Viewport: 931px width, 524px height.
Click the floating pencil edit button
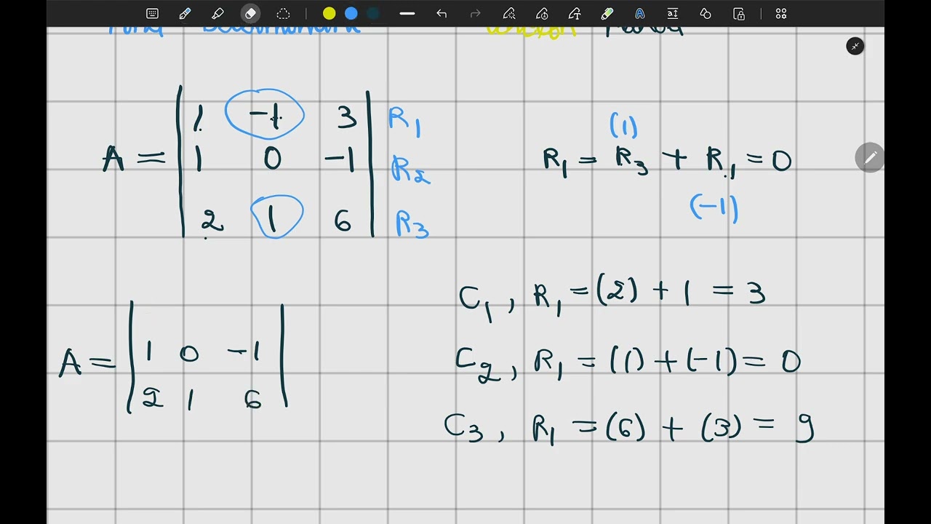pyautogui.click(x=870, y=158)
